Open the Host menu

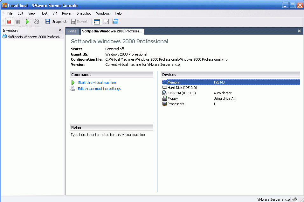coord(44,13)
